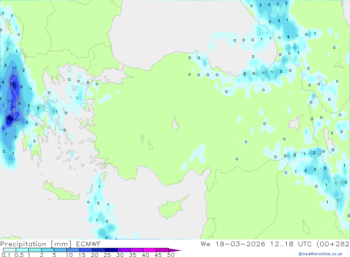Image resolution: width=350 pixels, height=257 pixels.
Task: Click the 10–15 mm legend color block
Action: pyautogui.click(x=73, y=250)
